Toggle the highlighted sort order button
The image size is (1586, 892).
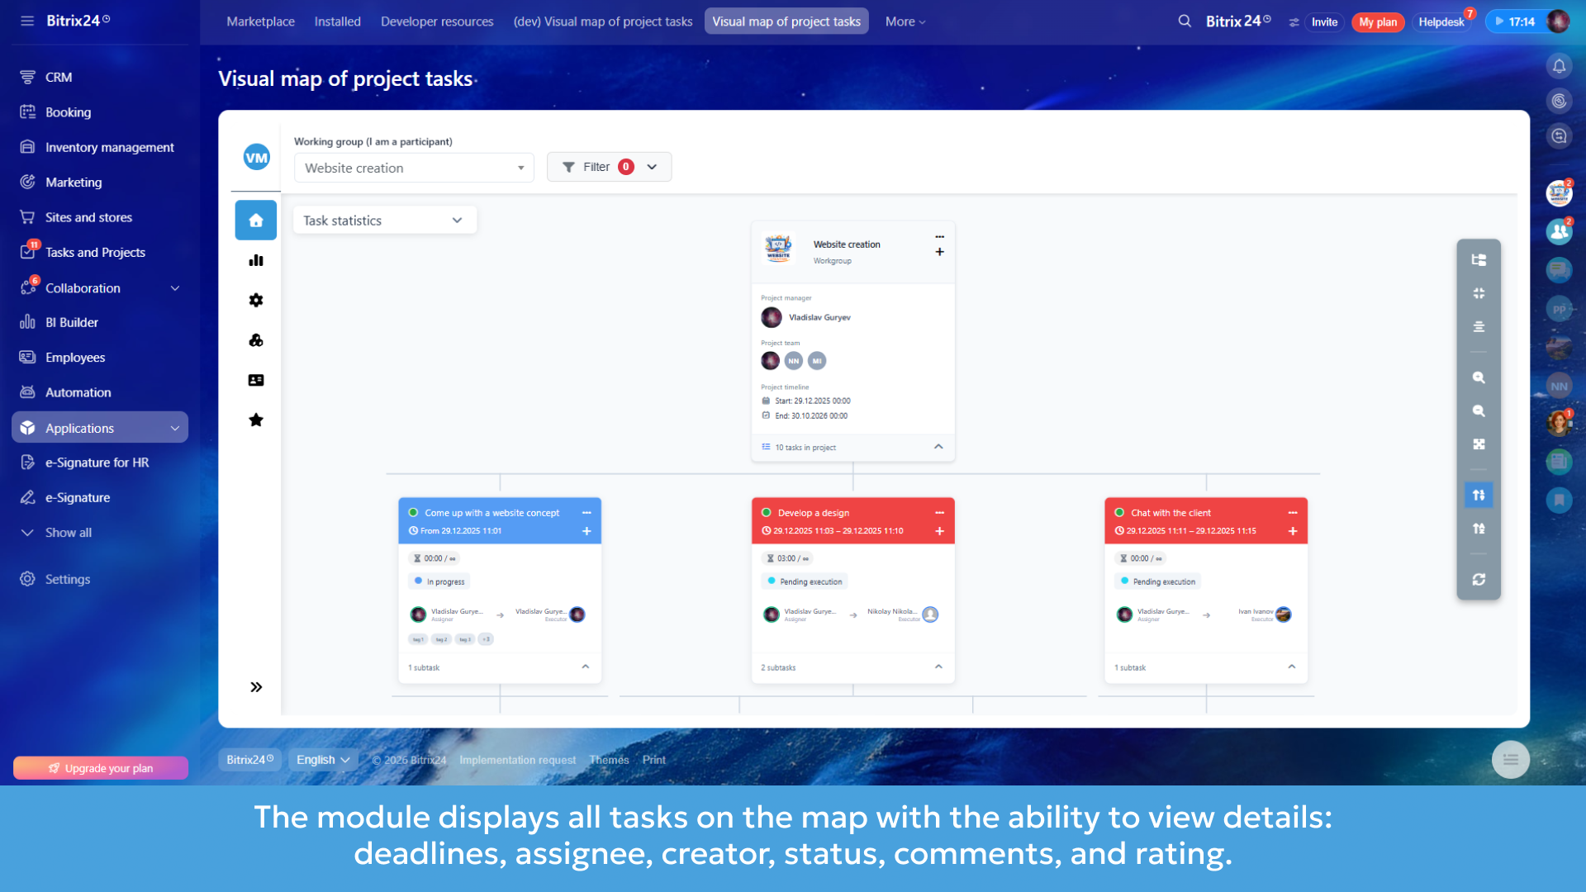coord(1479,495)
